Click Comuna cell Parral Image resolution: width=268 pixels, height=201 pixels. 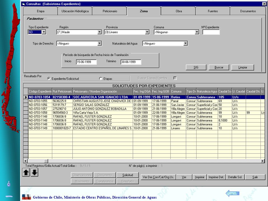pos(178,101)
